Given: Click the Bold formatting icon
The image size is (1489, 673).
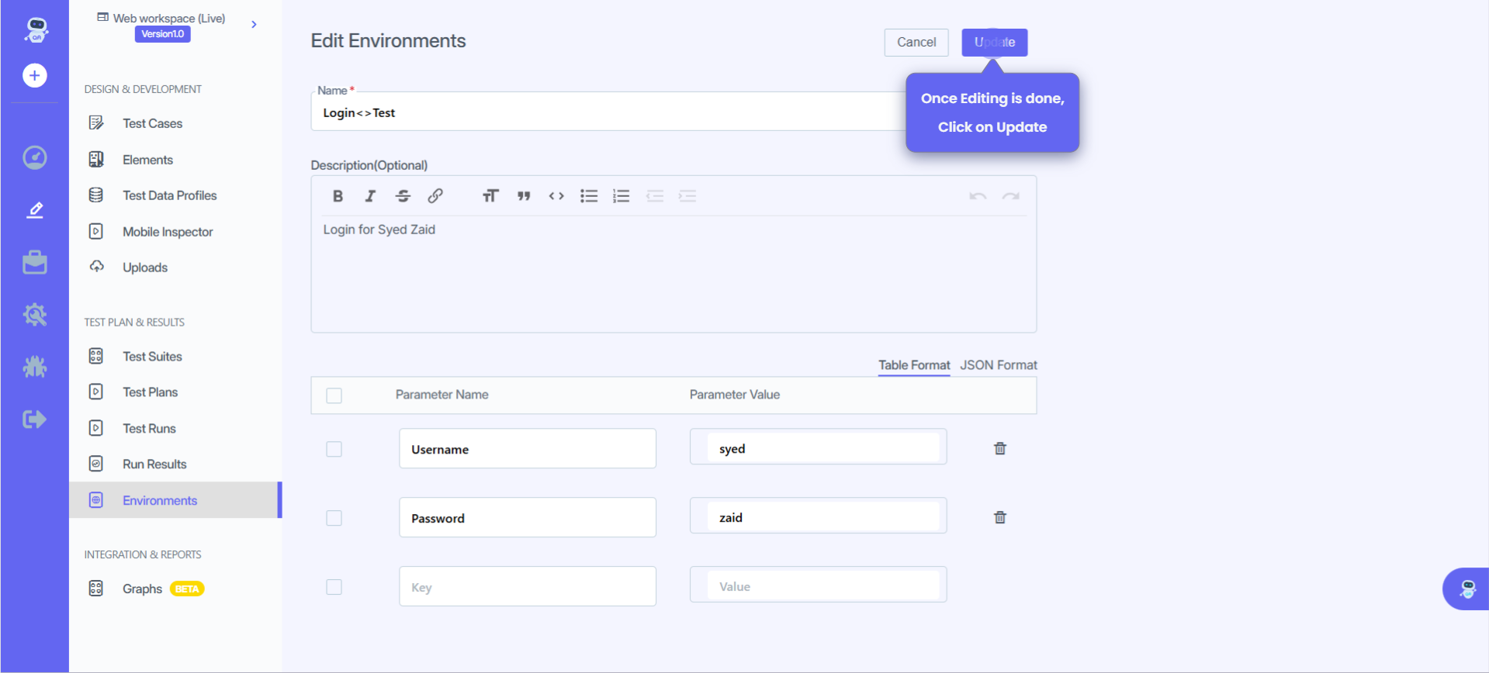Looking at the screenshot, I should pyautogui.click(x=338, y=196).
